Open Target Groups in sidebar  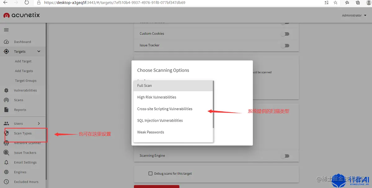point(26,81)
